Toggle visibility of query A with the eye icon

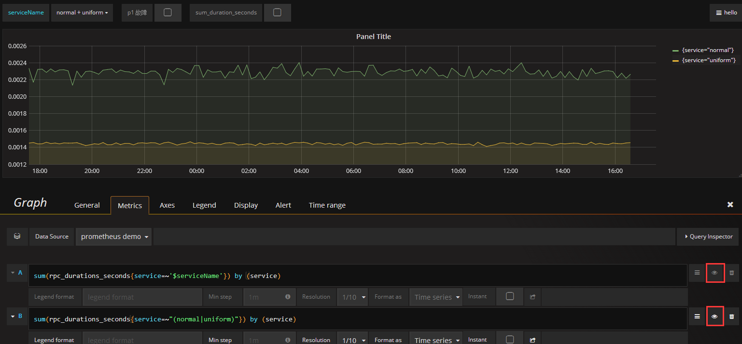click(715, 273)
